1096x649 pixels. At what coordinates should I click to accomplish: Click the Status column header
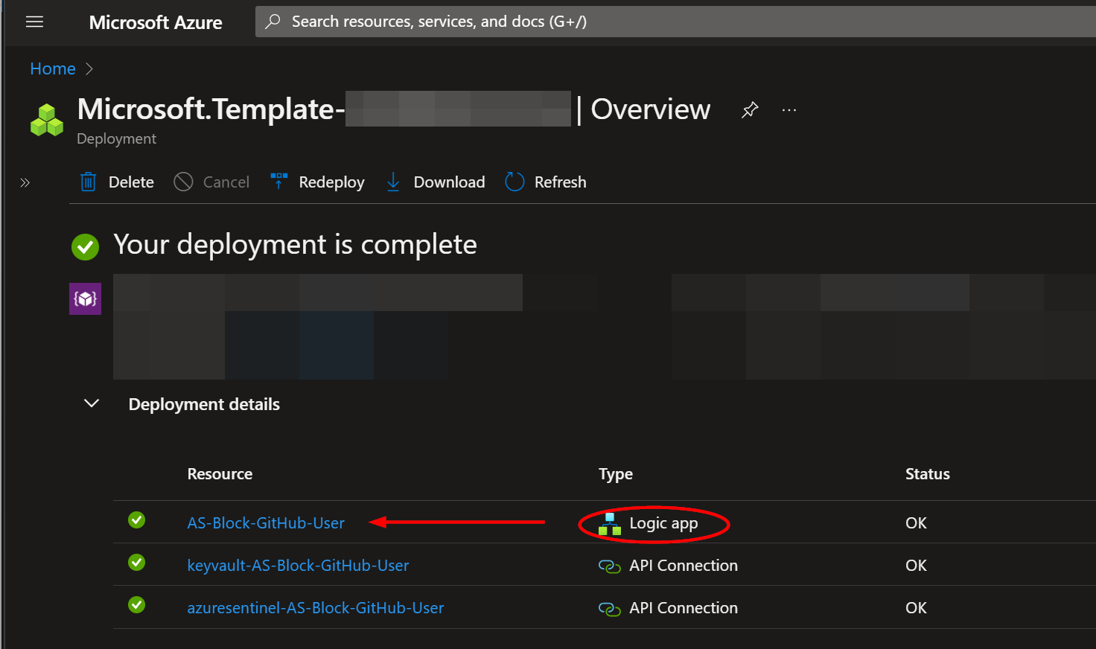pos(927,474)
